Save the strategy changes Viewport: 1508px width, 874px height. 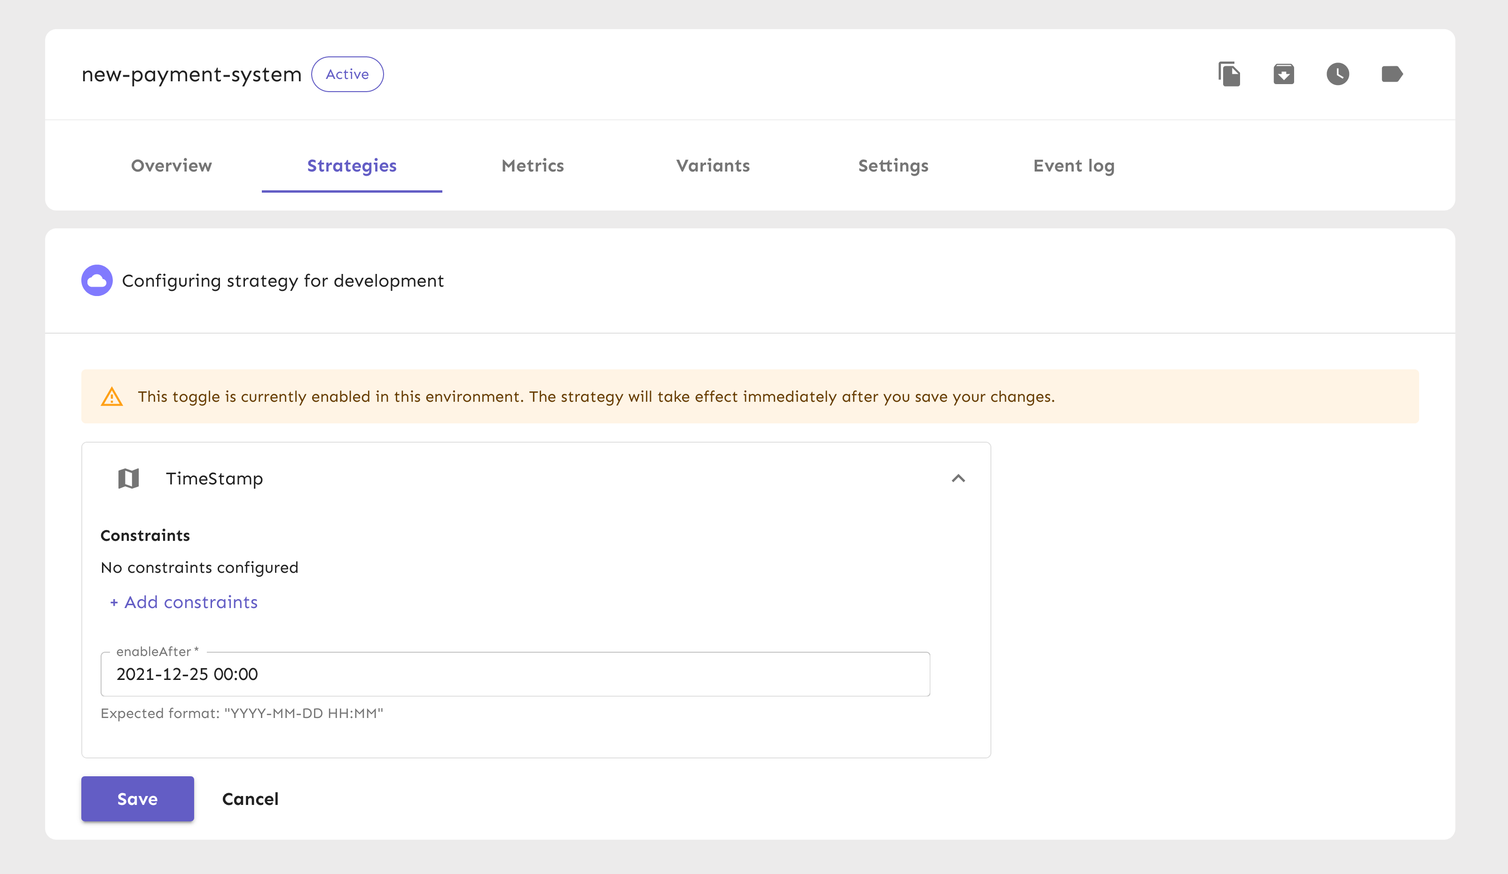138,799
